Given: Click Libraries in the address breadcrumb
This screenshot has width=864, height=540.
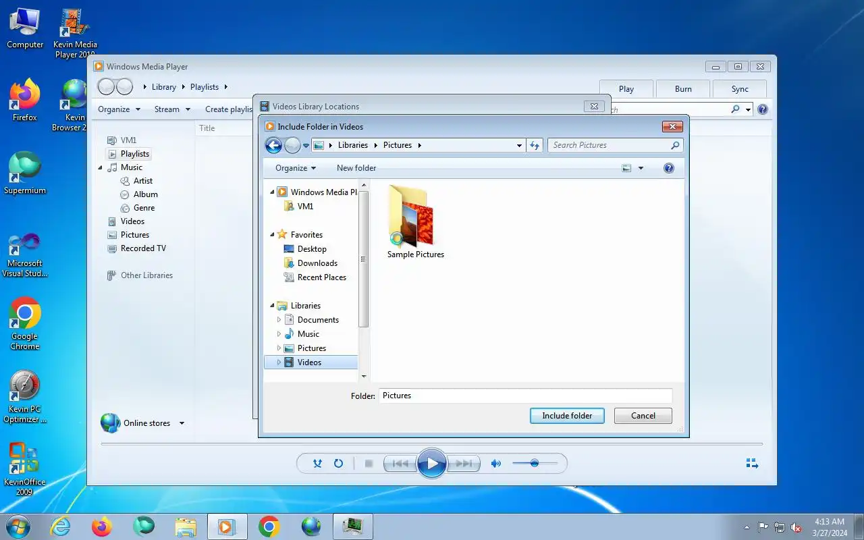Looking at the screenshot, I should (x=352, y=145).
